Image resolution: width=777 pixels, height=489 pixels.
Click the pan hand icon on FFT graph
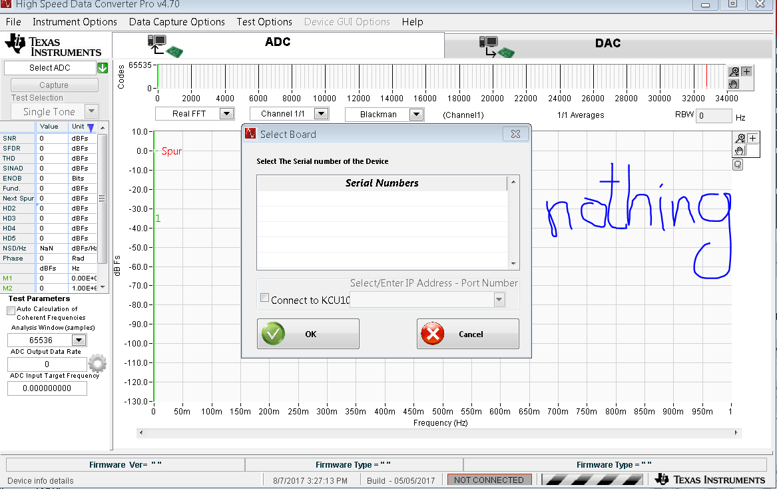point(740,151)
